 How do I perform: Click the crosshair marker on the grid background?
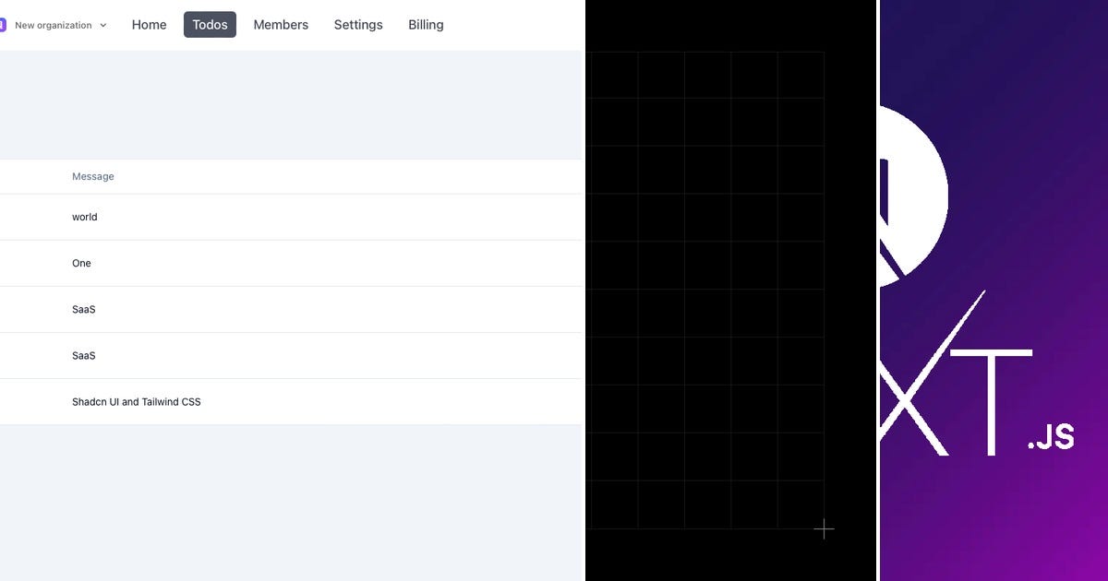pos(825,529)
